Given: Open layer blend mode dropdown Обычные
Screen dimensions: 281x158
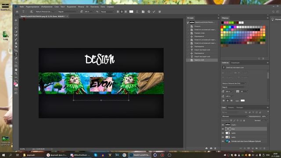Looking at the screenshot, I should tap(234, 116).
